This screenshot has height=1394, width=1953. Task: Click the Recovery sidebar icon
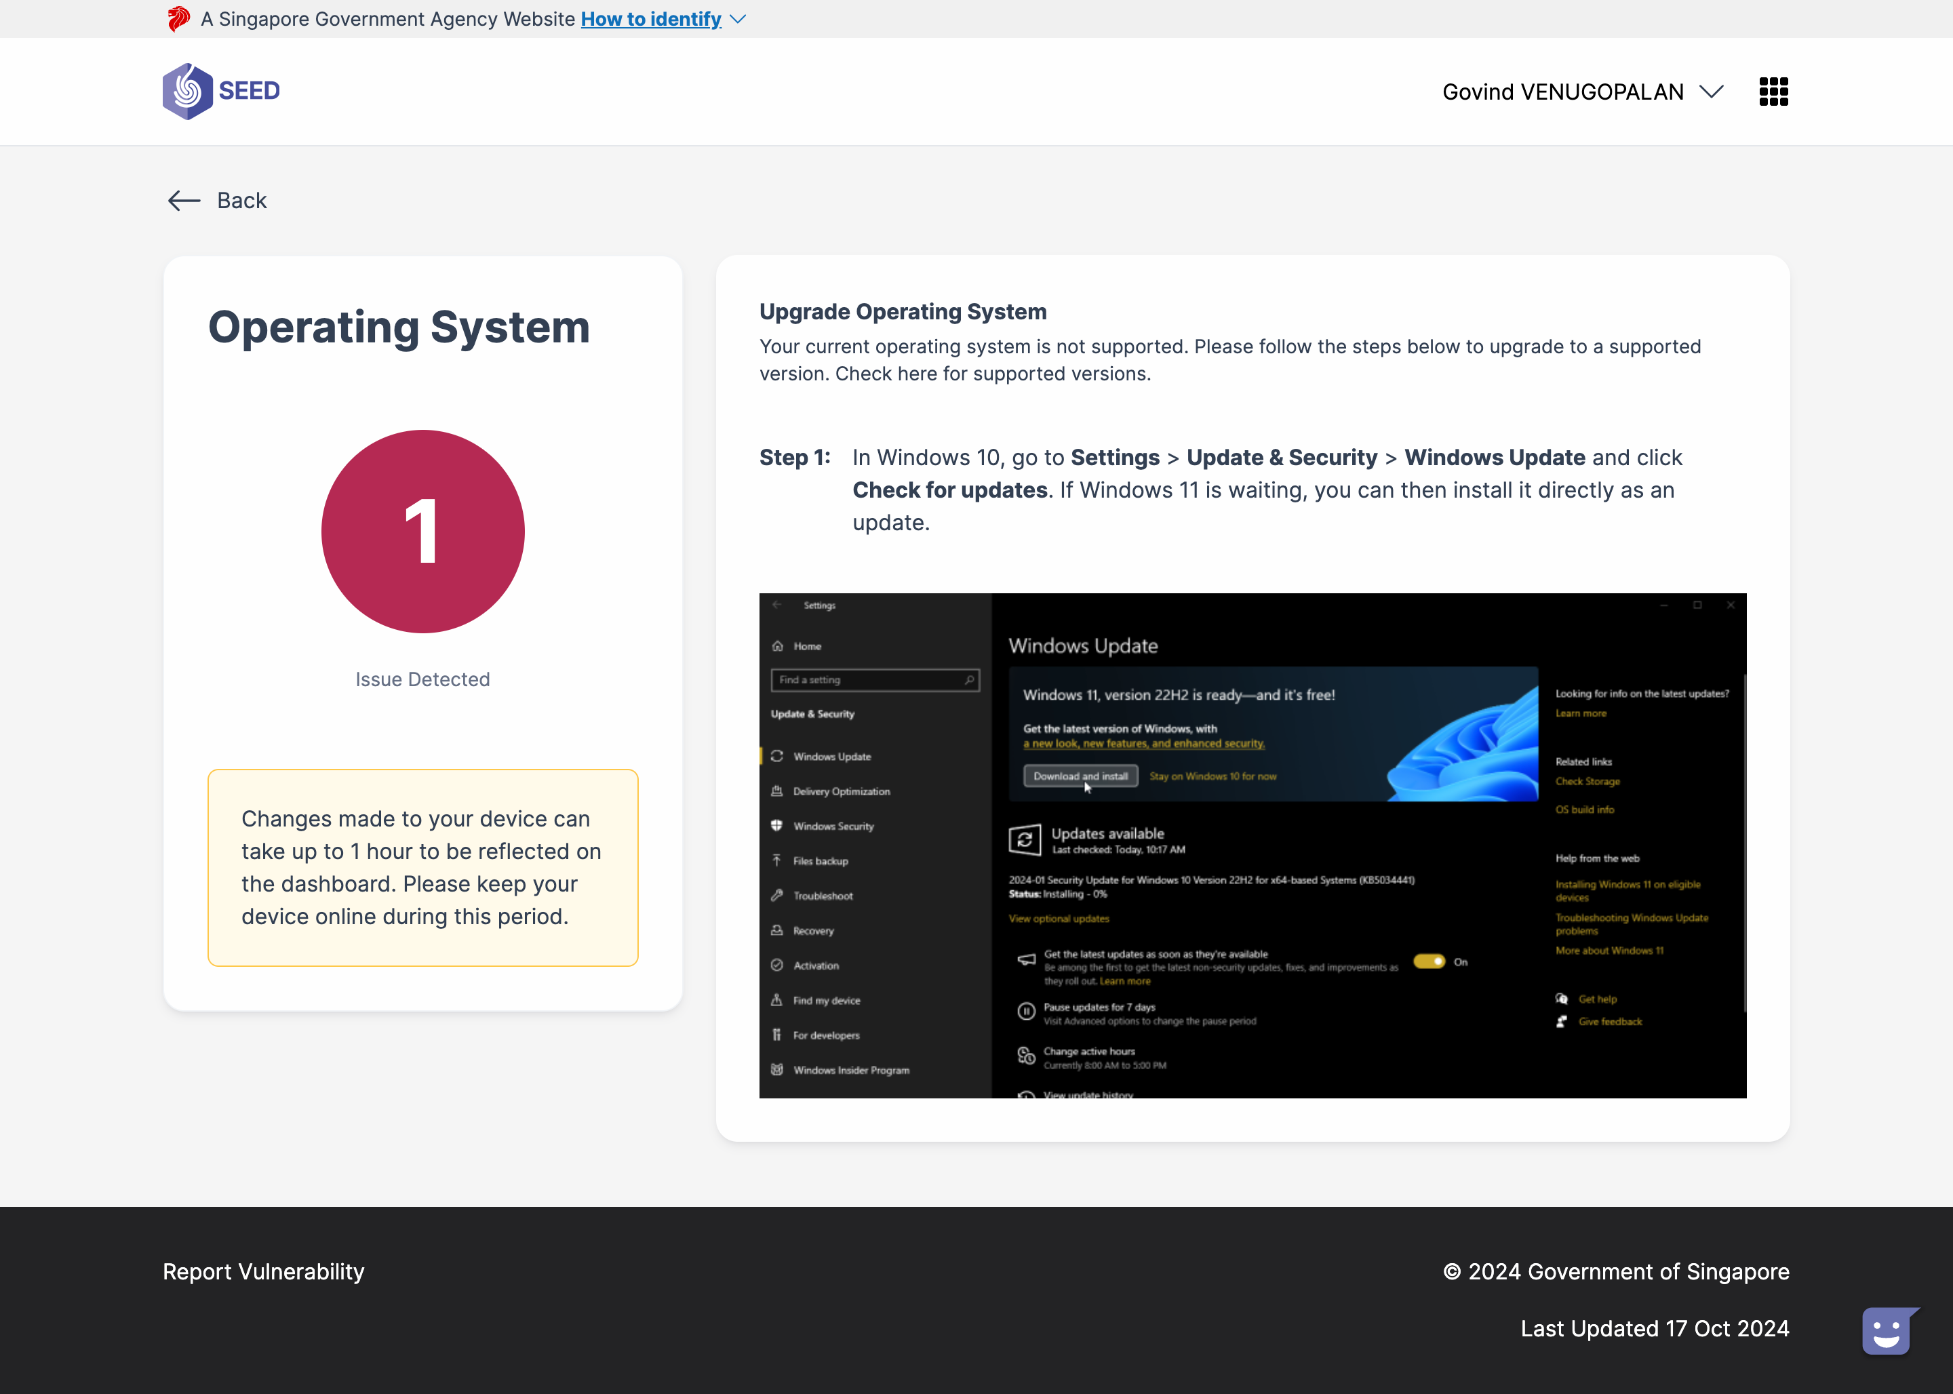778,930
